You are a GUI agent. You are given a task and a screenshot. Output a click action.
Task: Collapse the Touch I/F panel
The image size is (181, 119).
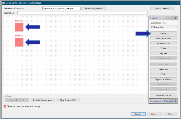coord(175,18)
